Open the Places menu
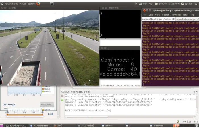 23,4
